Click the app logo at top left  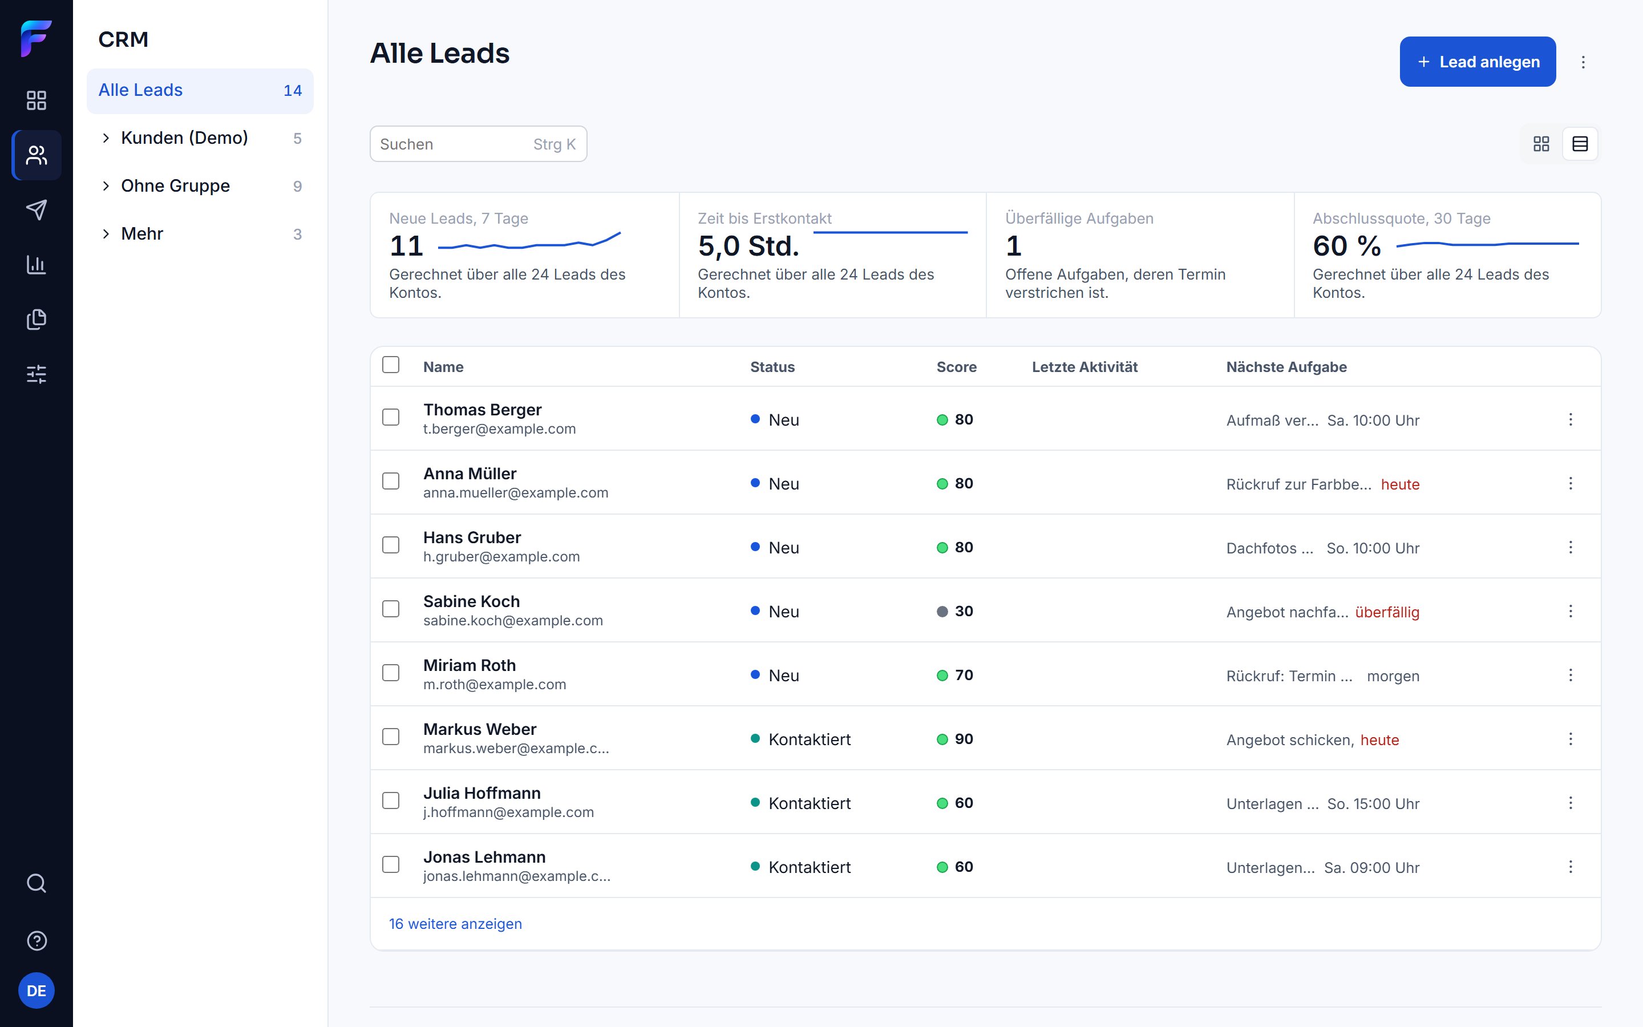[36, 39]
